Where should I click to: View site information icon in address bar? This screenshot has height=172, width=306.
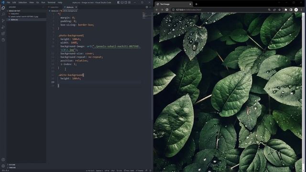pos(173,10)
